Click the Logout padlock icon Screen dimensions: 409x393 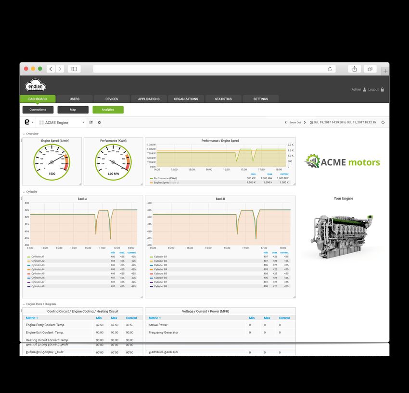point(382,89)
